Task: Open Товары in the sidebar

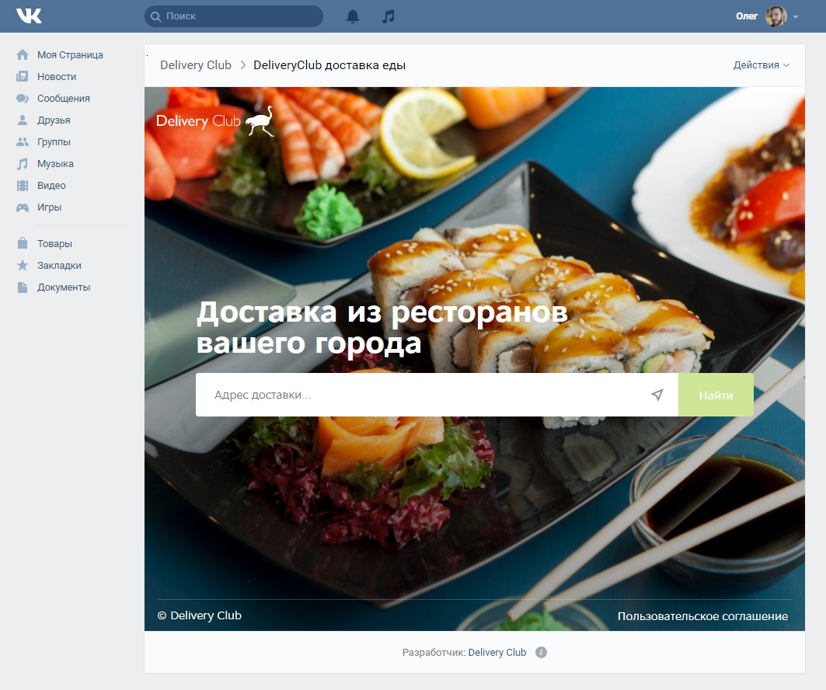Action: [54, 243]
